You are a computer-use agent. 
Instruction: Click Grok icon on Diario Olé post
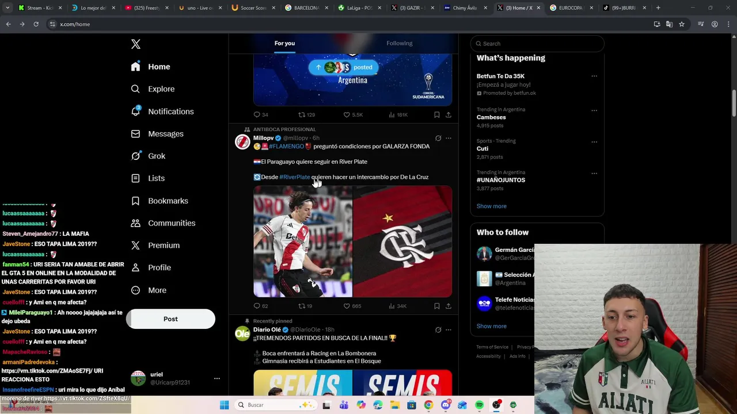[x=438, y=330]
